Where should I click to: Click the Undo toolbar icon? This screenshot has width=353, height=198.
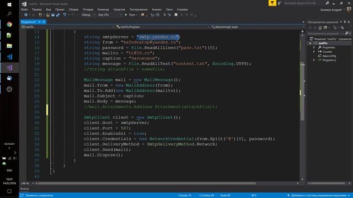click(x=65, y=15)
